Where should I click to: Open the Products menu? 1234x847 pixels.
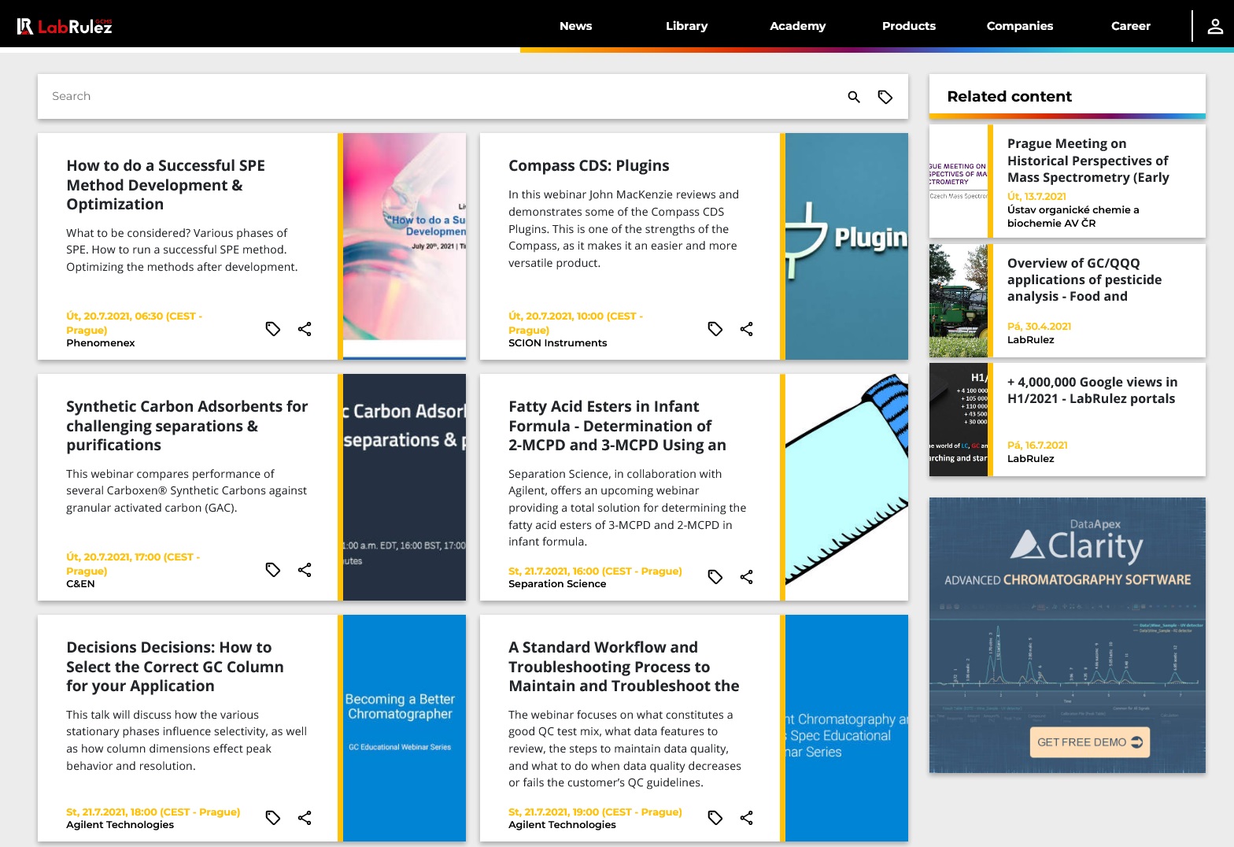click(909, 26)
